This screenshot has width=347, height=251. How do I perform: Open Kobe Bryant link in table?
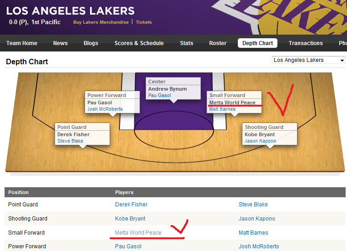point(130,219)
